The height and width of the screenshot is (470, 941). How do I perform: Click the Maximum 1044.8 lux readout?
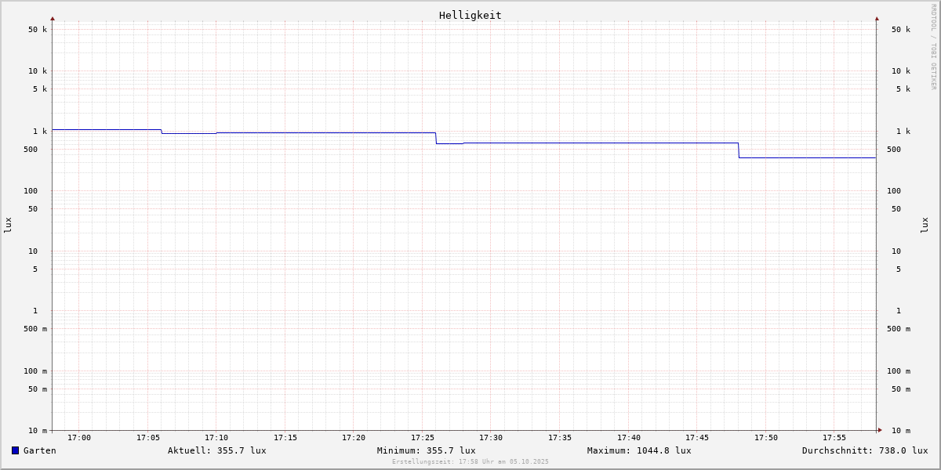639,450
